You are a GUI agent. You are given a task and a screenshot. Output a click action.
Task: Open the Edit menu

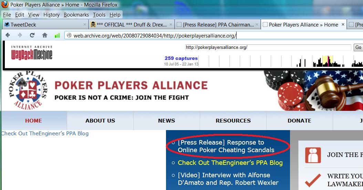(x=20, y=15)
